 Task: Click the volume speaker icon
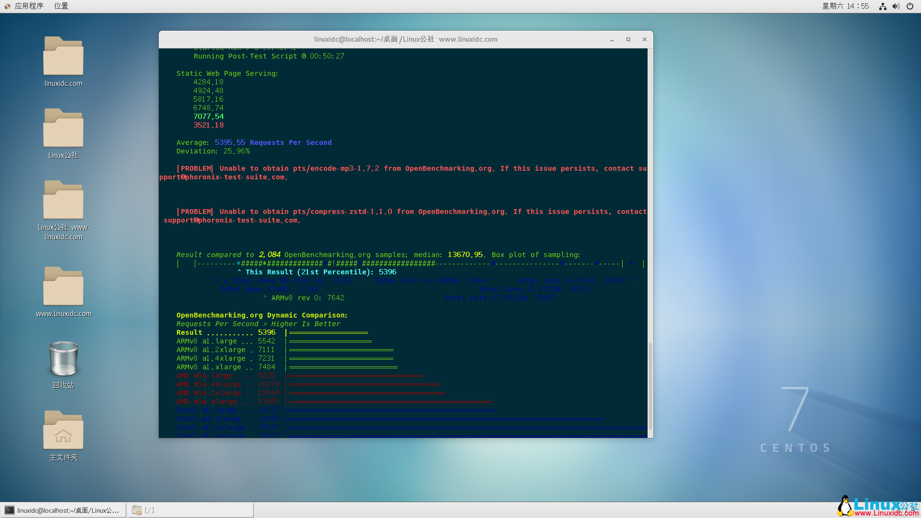[x=896, y=6]
